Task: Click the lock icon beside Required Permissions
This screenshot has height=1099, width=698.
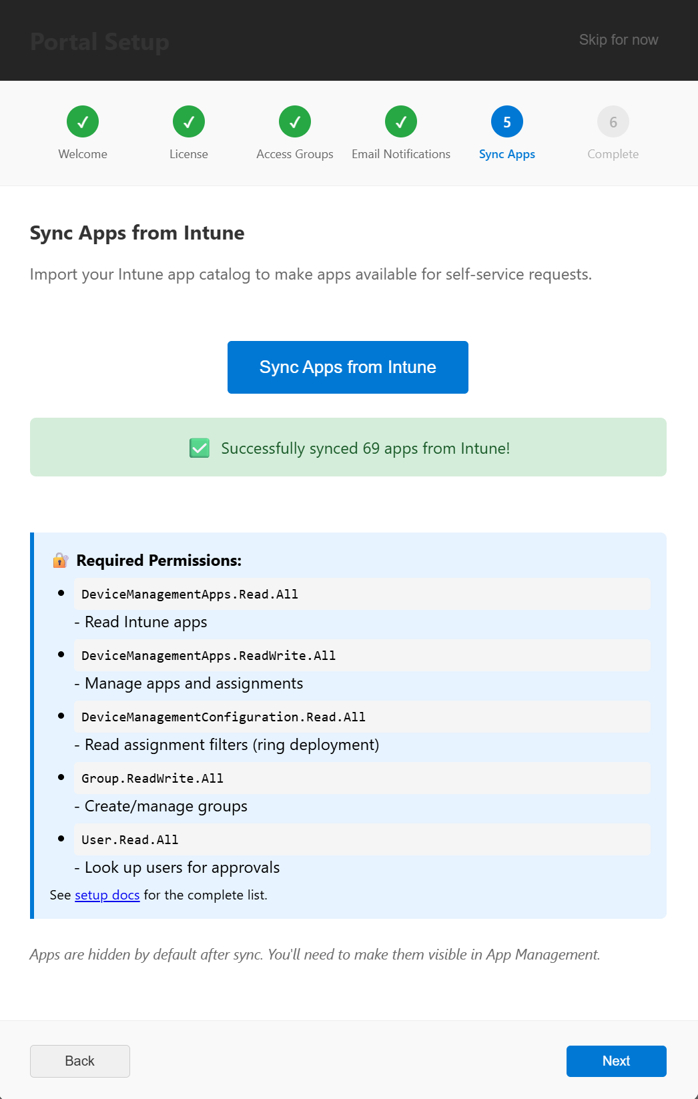Action: coord(60,560)
